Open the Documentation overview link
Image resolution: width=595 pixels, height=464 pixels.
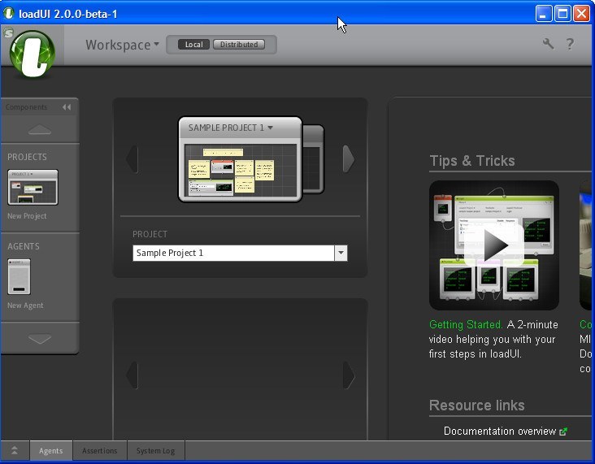point(500,431)
